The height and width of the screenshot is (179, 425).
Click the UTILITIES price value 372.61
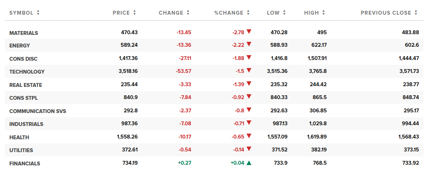pos(130,150)
